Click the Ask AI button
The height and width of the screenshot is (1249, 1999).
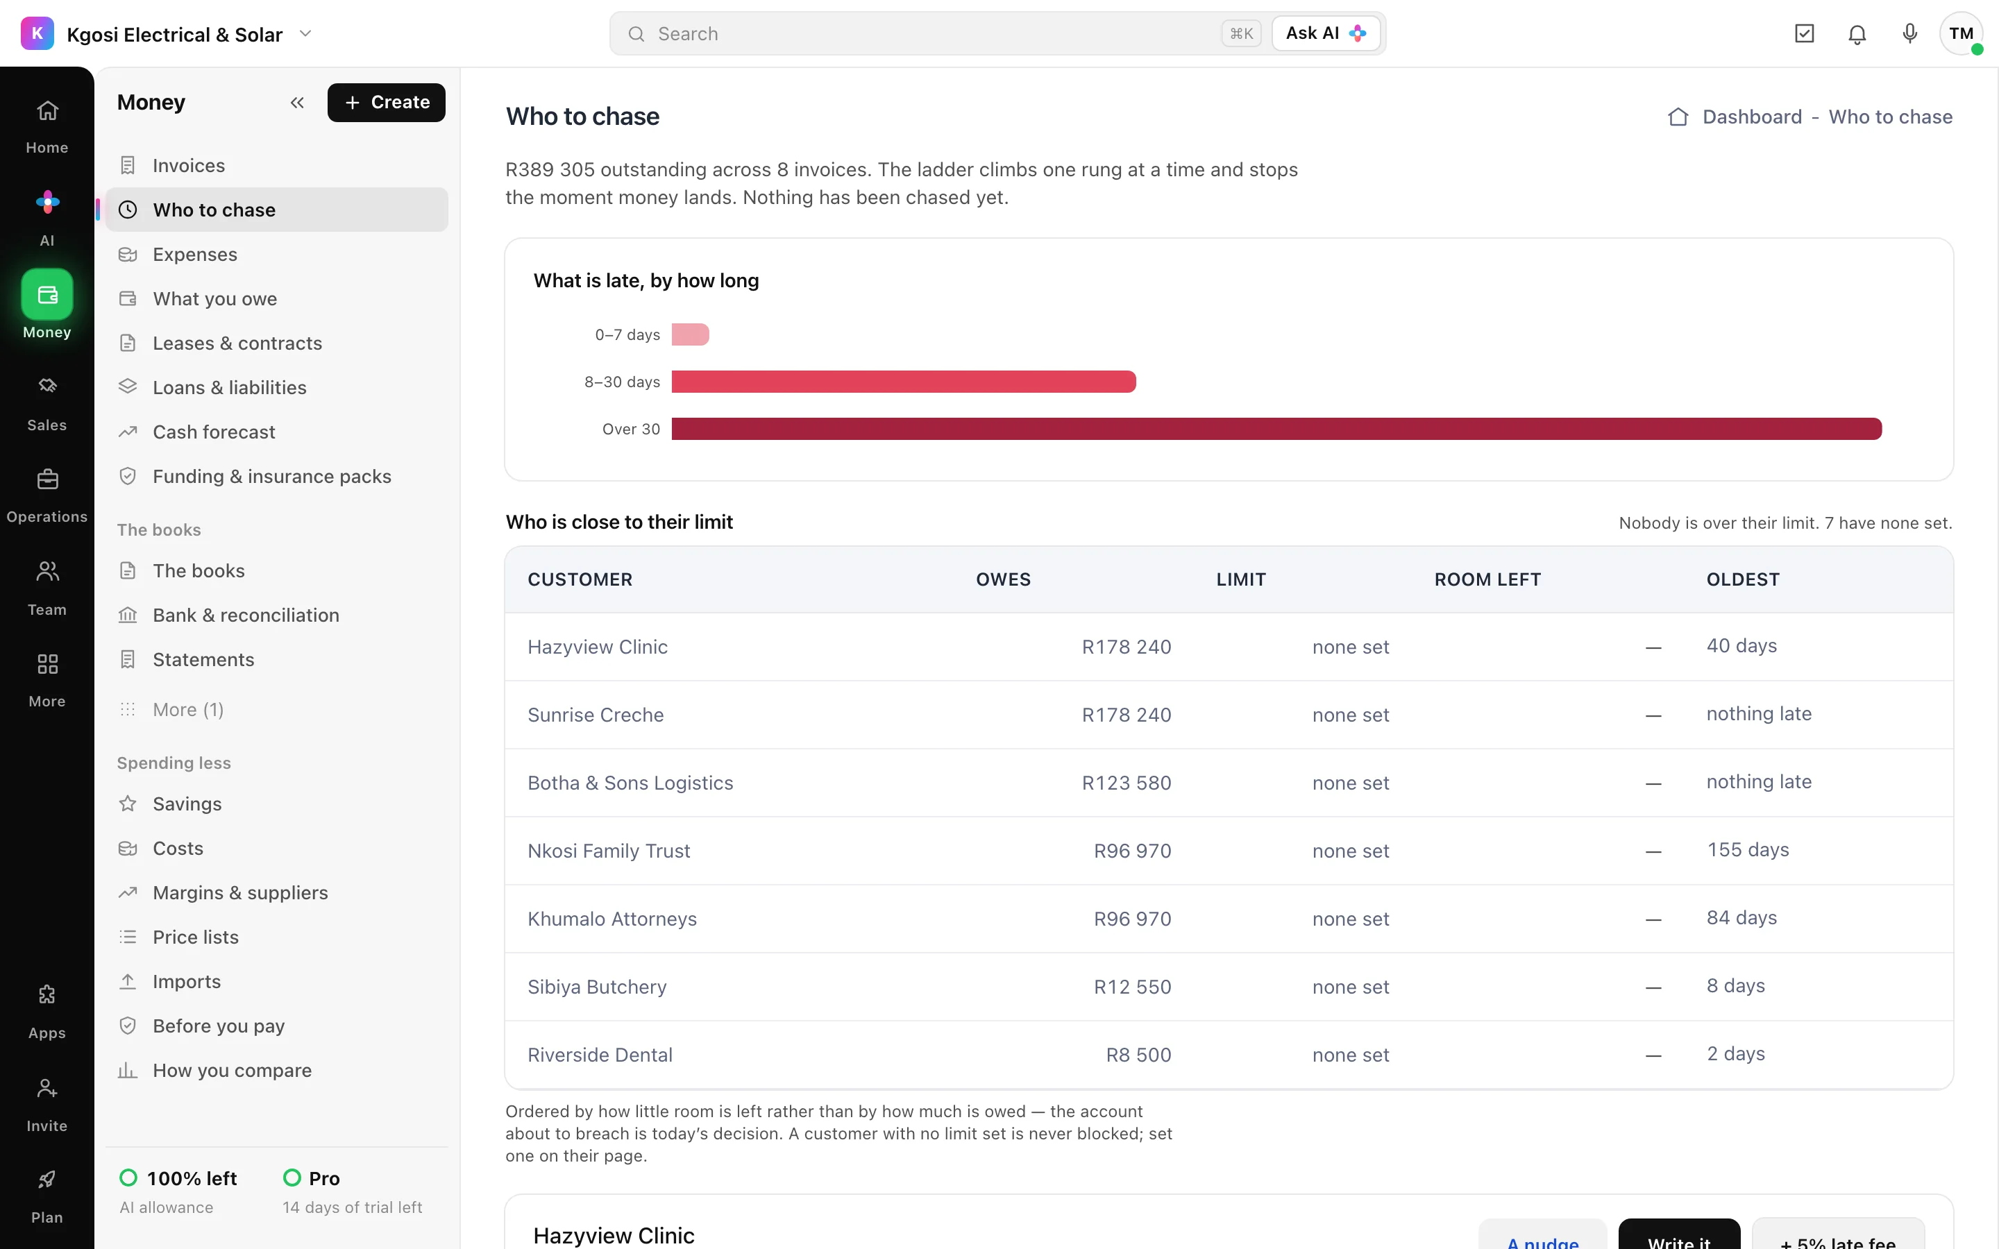[1326, 34]
